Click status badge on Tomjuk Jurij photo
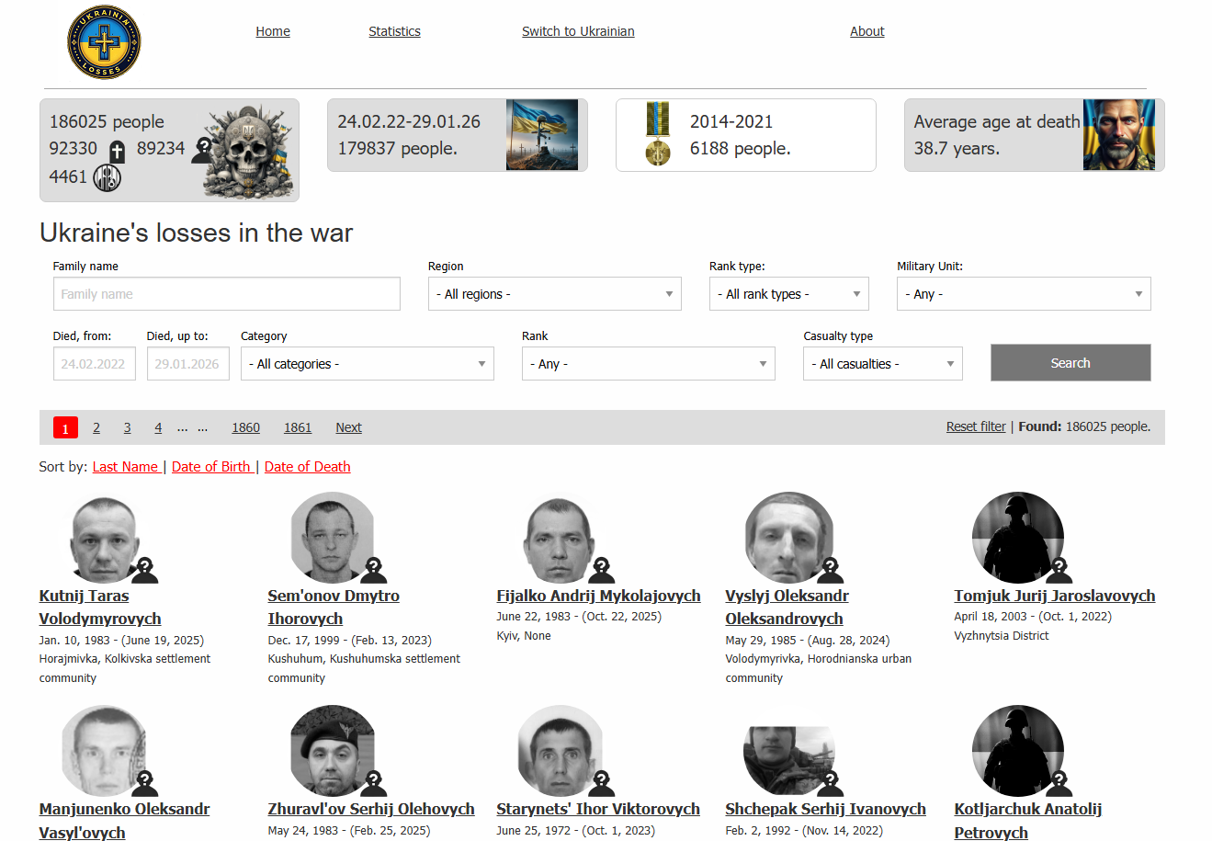This screenshot has height=841, width=1212. point(1059,571)
